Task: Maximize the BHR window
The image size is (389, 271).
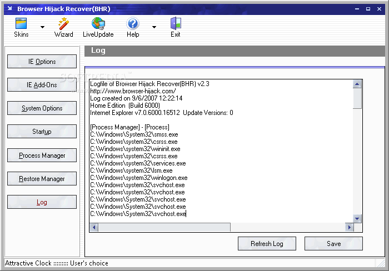Action: [368, 9]
